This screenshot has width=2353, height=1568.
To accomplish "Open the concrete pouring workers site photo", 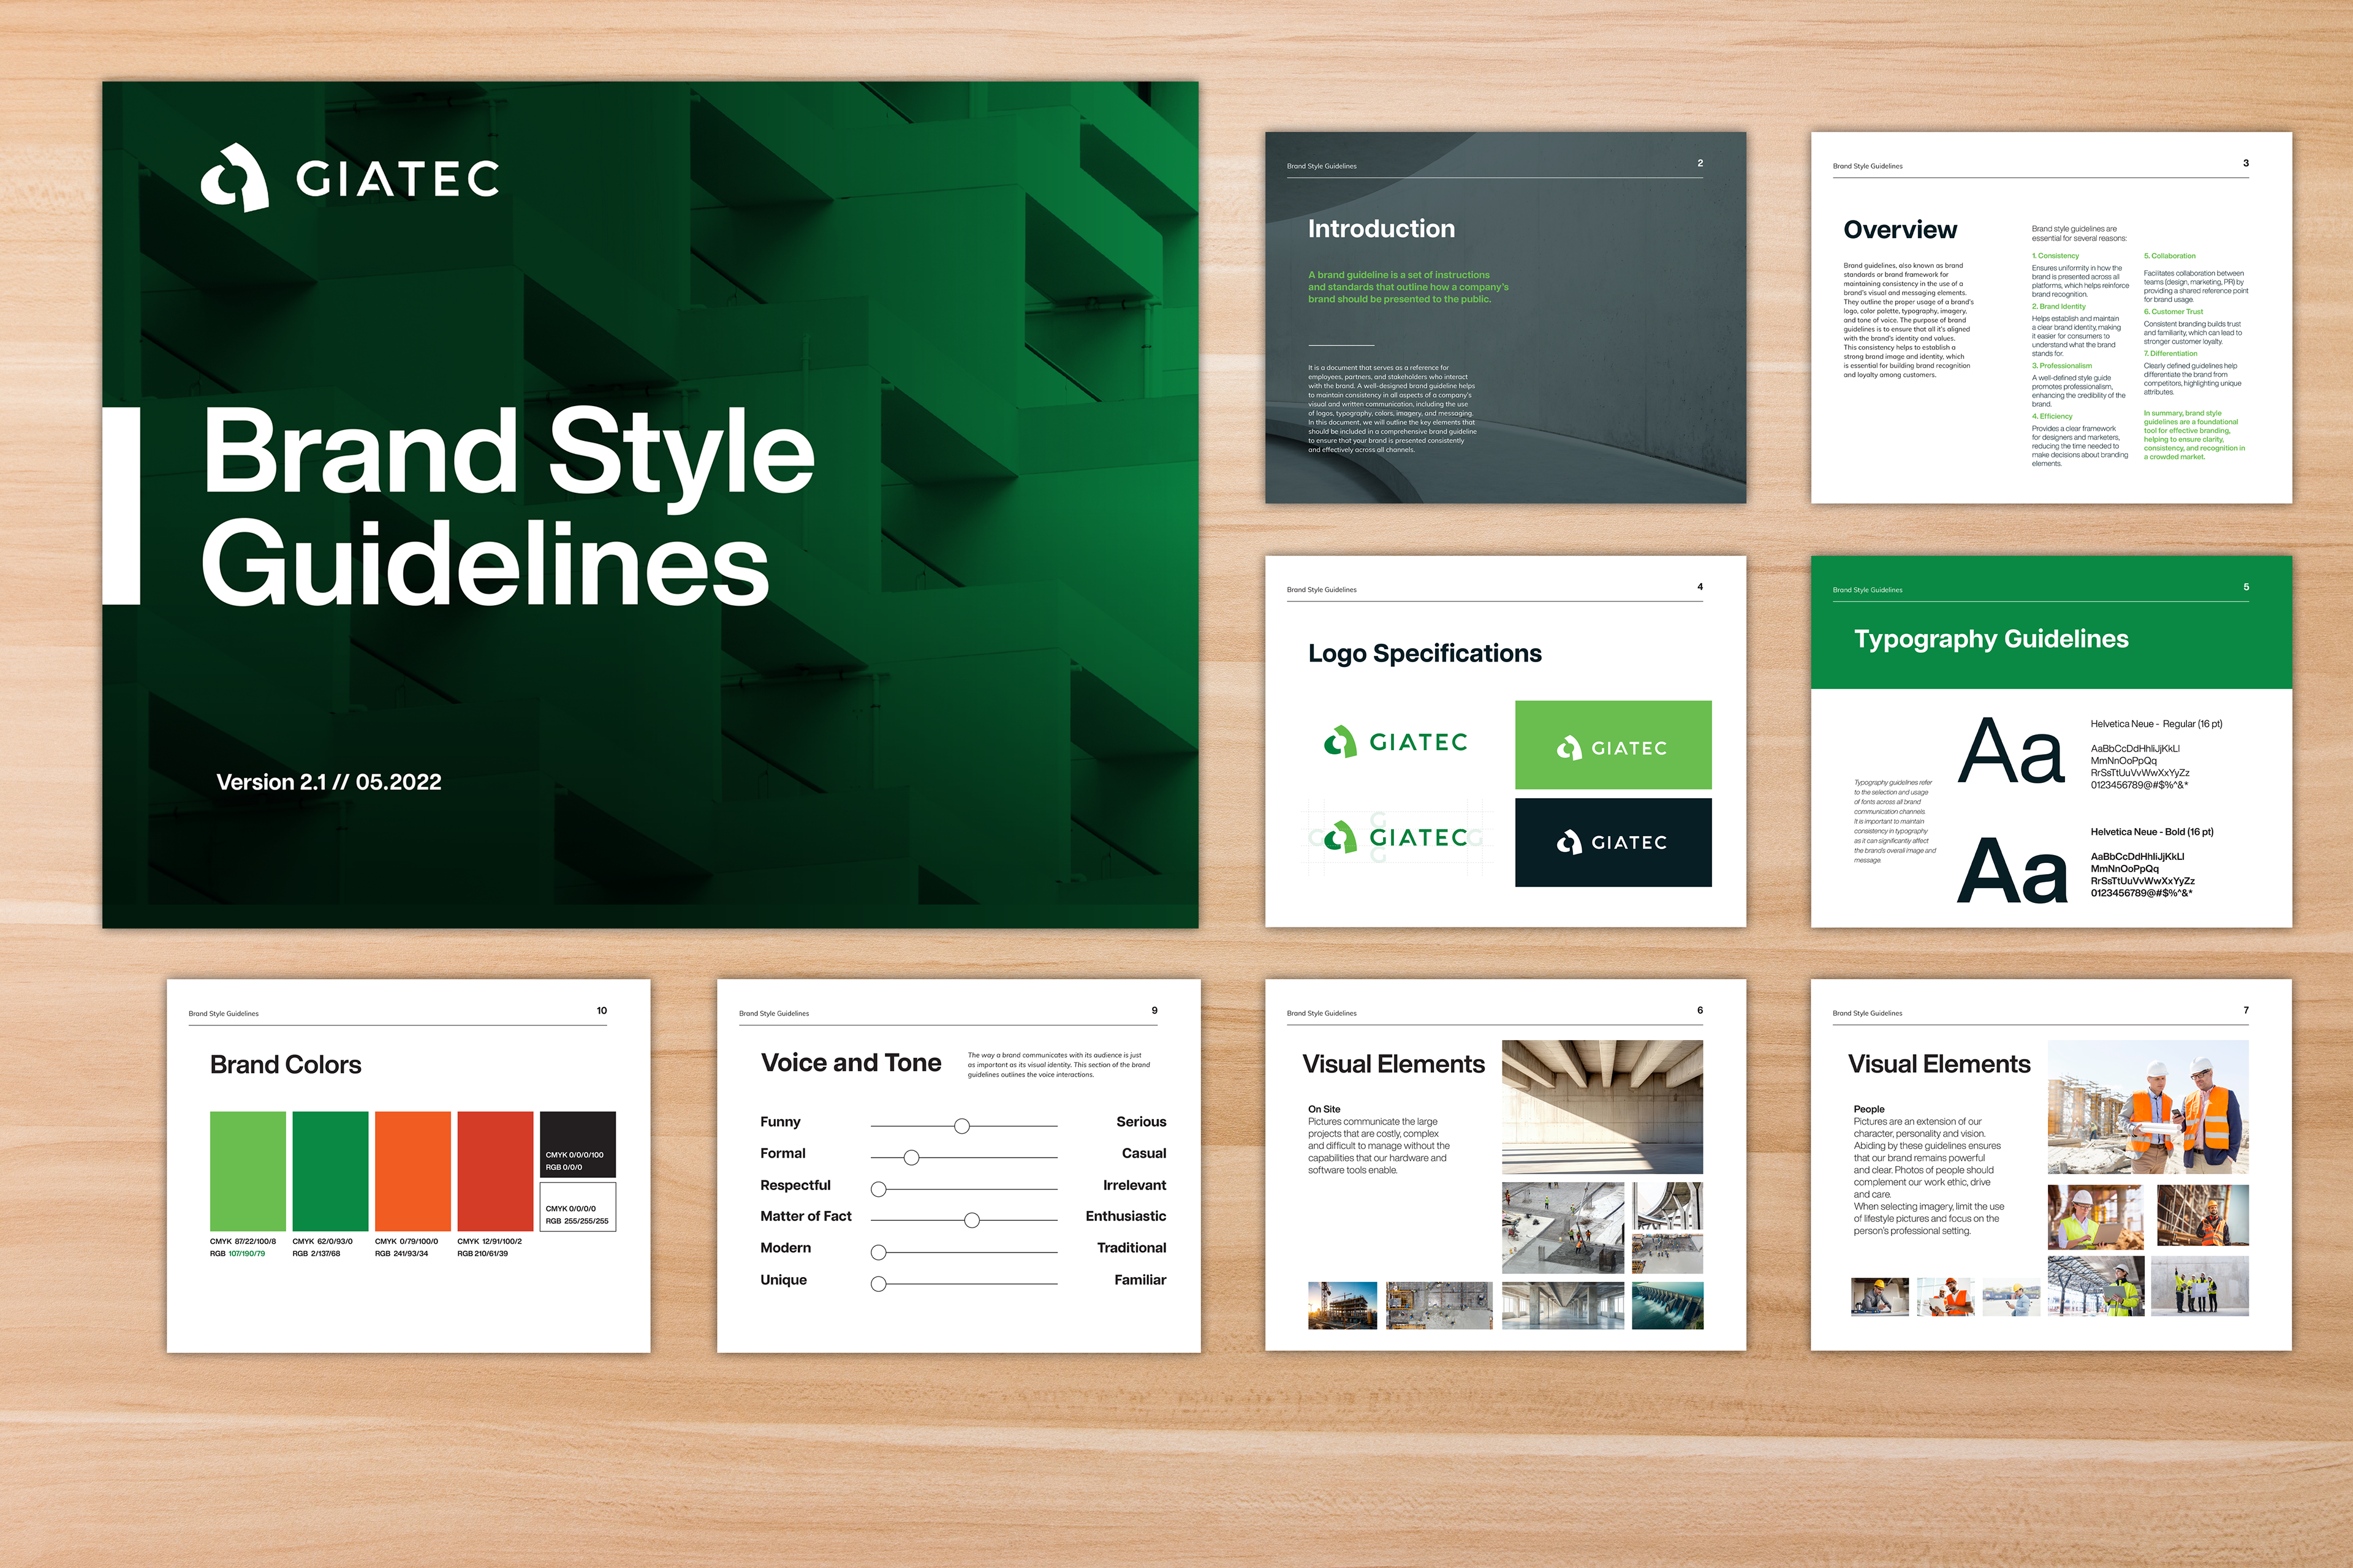I will tap(1563, 1228).
